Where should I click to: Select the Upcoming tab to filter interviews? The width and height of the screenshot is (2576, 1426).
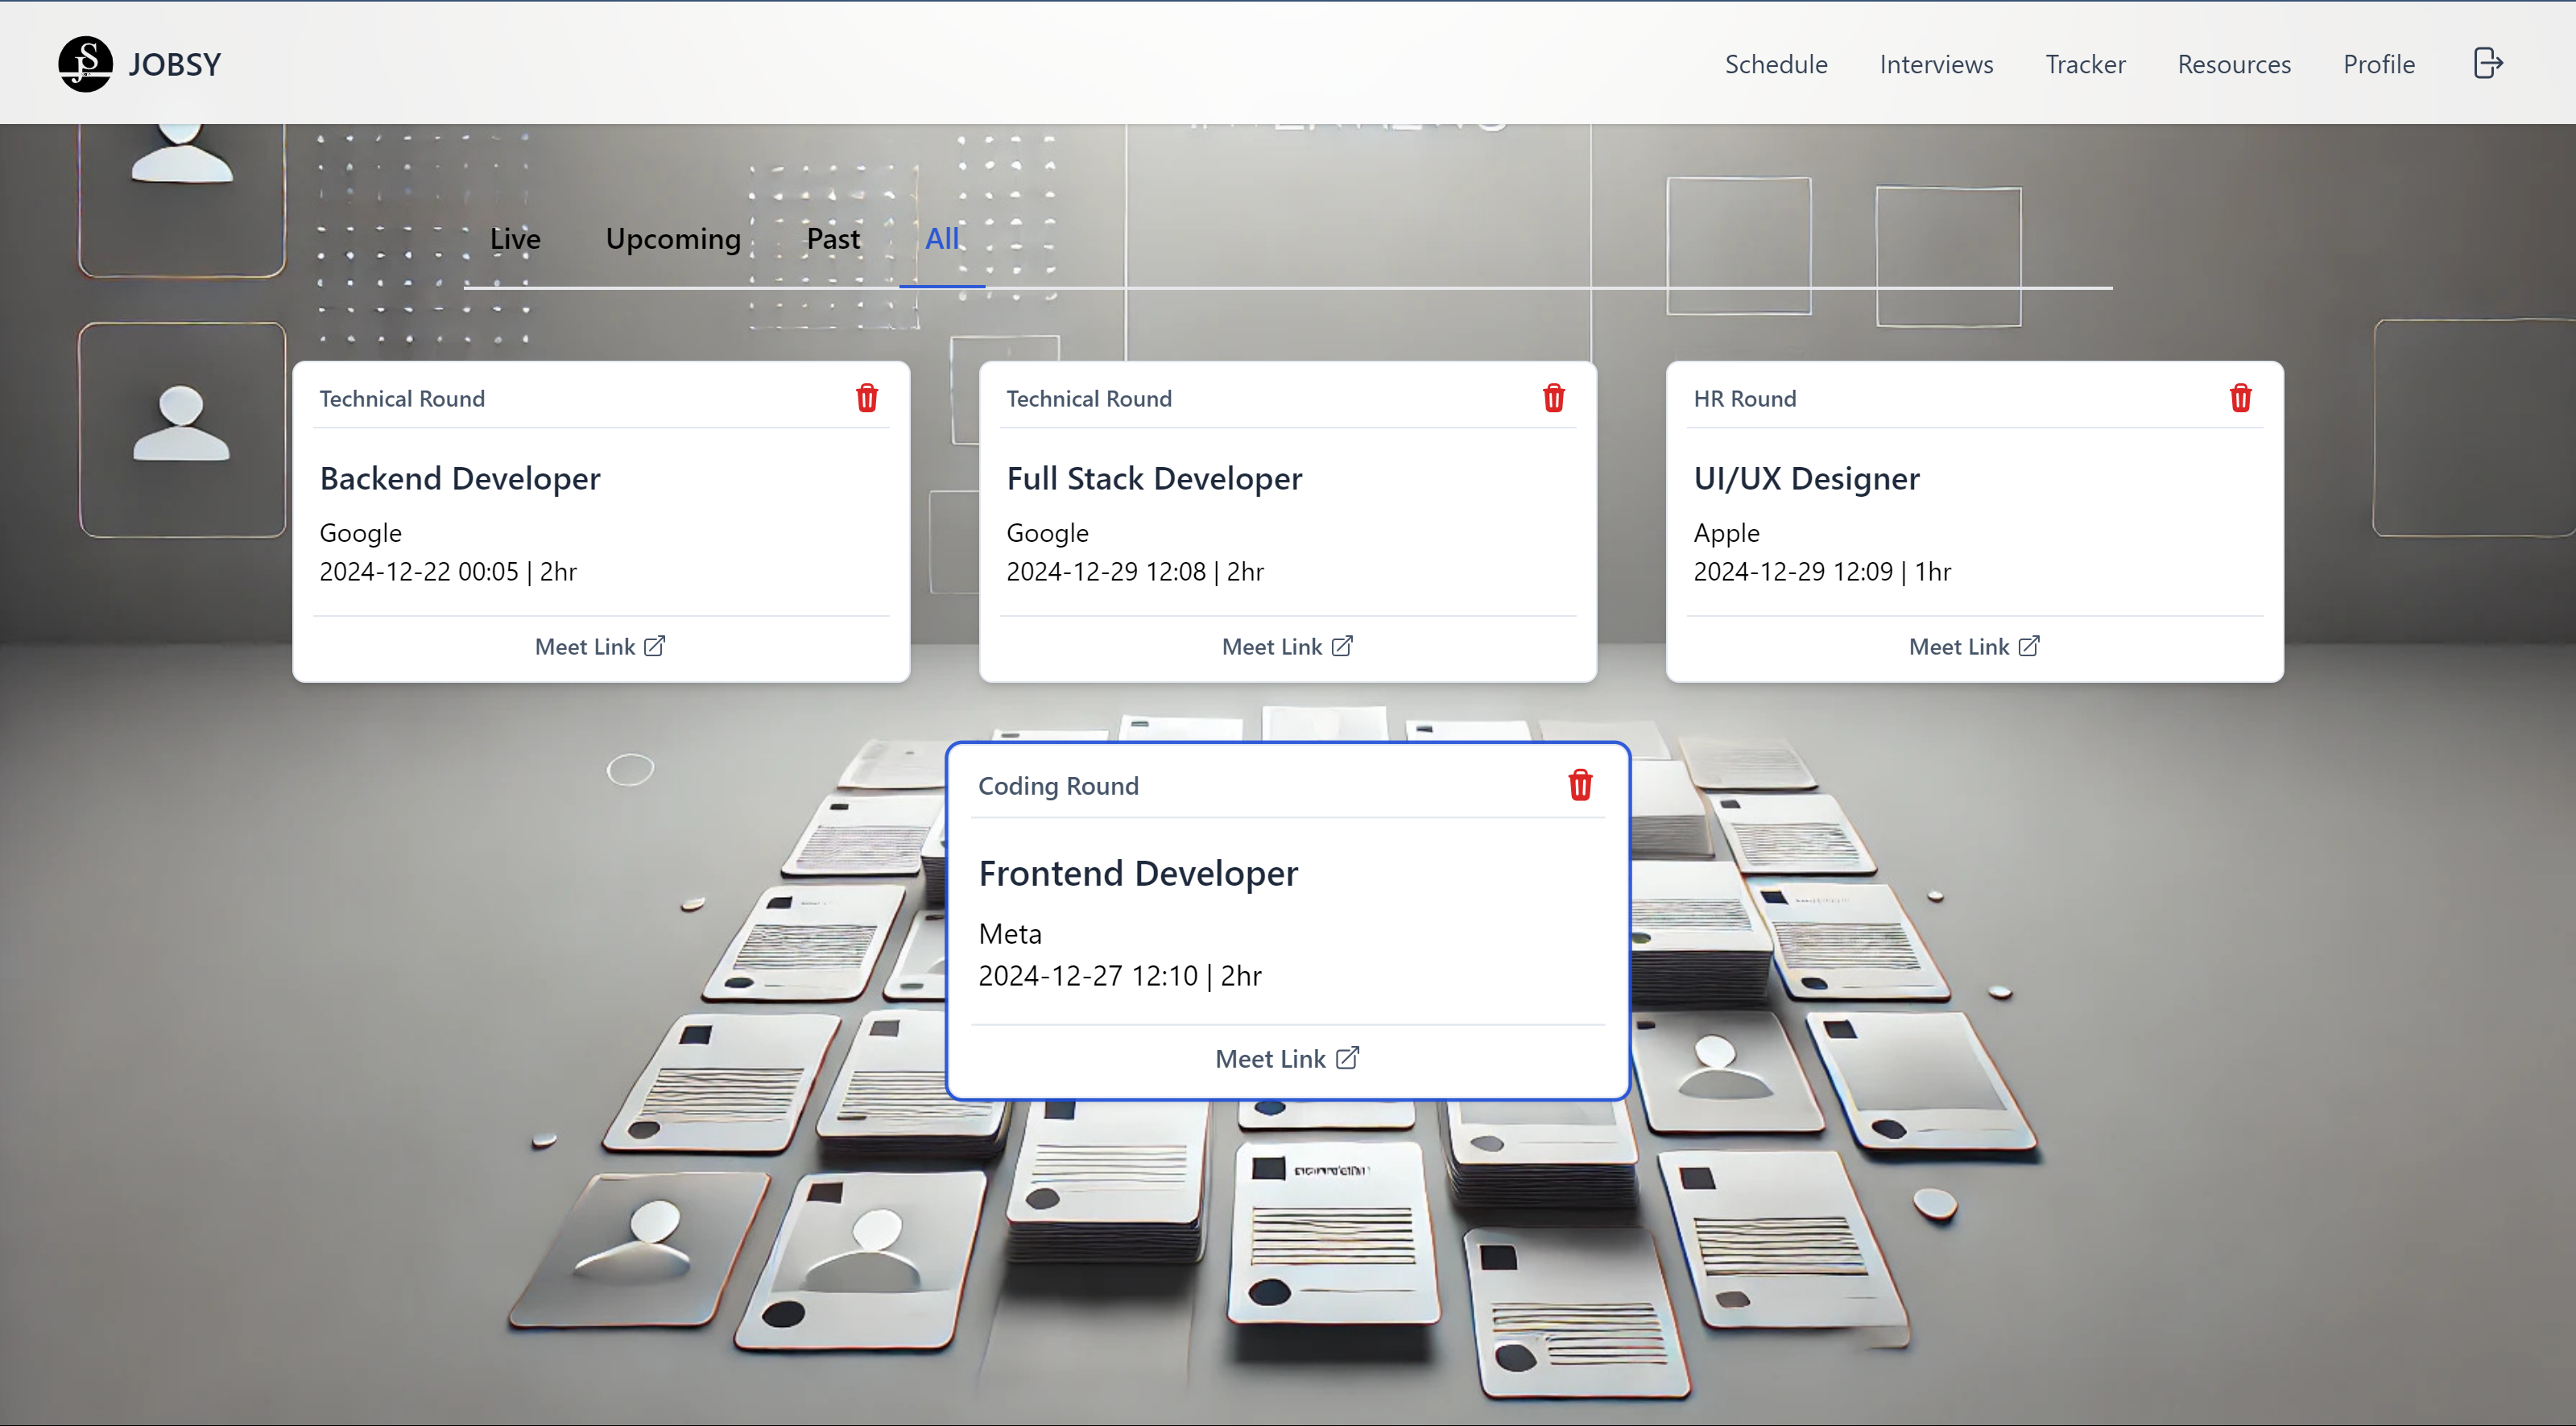[672, 237]
